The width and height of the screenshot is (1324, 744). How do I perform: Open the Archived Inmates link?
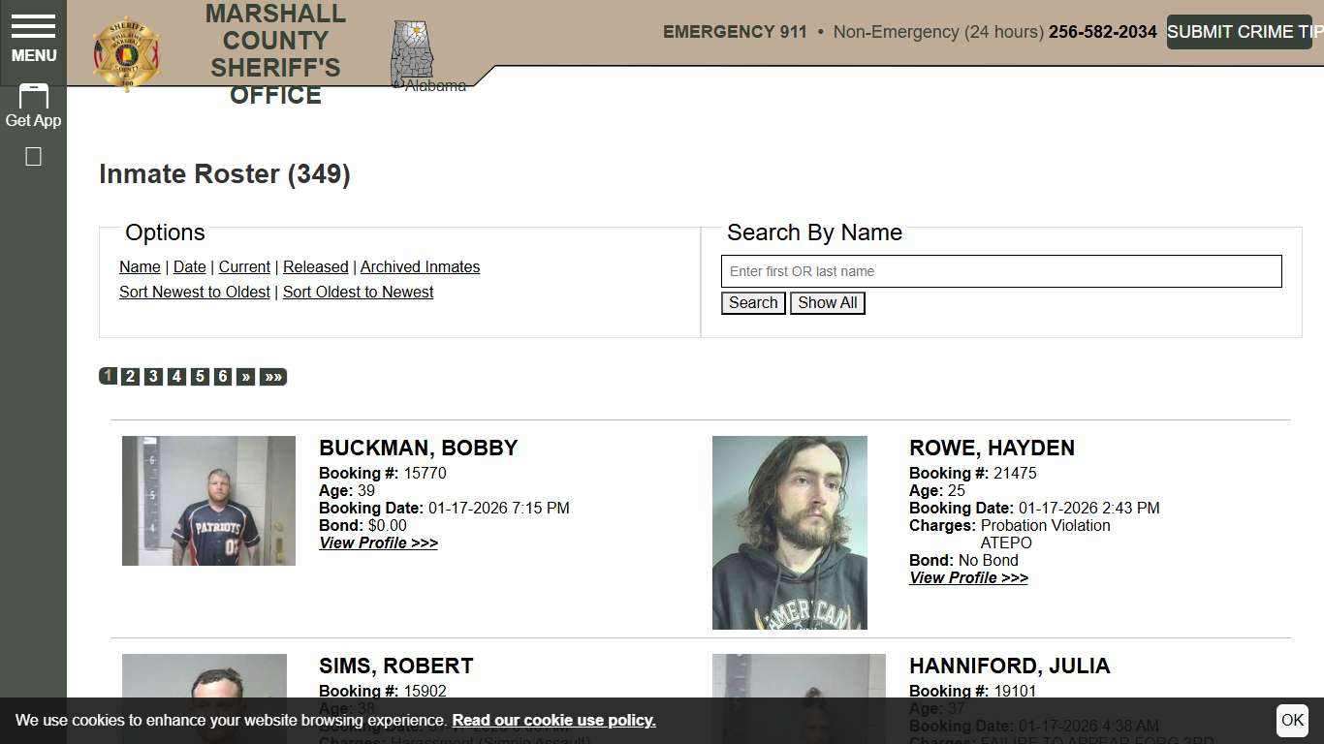420,267
